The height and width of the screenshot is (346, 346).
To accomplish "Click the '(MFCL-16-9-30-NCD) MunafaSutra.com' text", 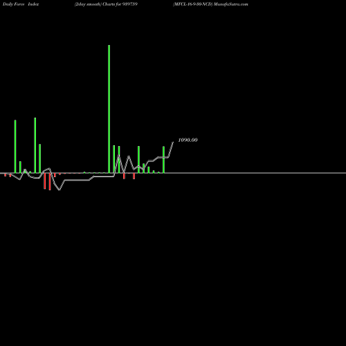I will (210, 4).
